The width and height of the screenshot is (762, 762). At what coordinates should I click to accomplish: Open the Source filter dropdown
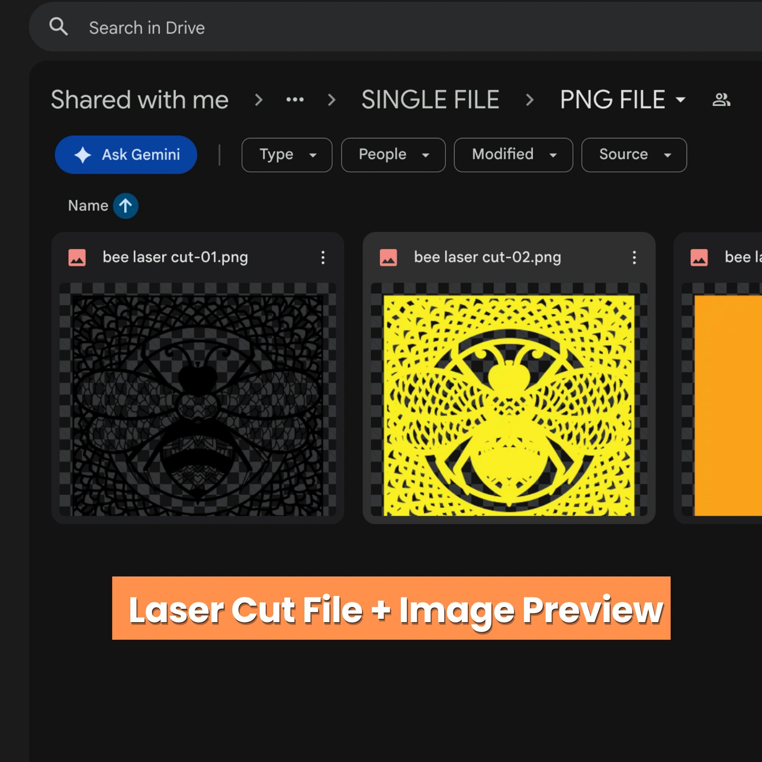click(x=634, y=155)
